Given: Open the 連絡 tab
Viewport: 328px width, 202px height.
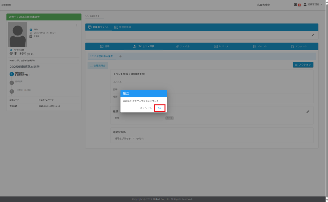Looking at the screenshot, I should click(105, 46).
